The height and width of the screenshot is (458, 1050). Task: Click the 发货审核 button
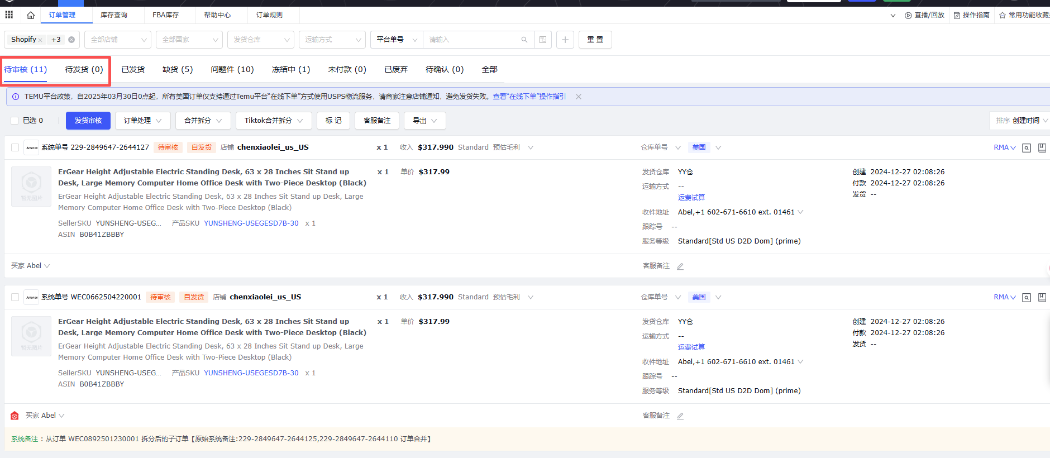coord(88,121)
